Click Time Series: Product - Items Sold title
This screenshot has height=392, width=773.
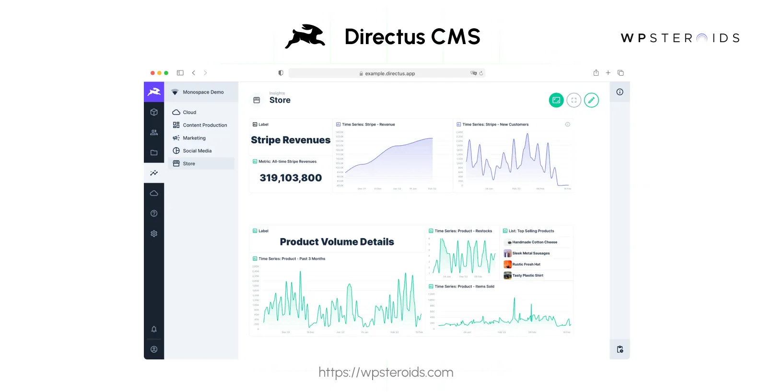(x=464, y=287)
